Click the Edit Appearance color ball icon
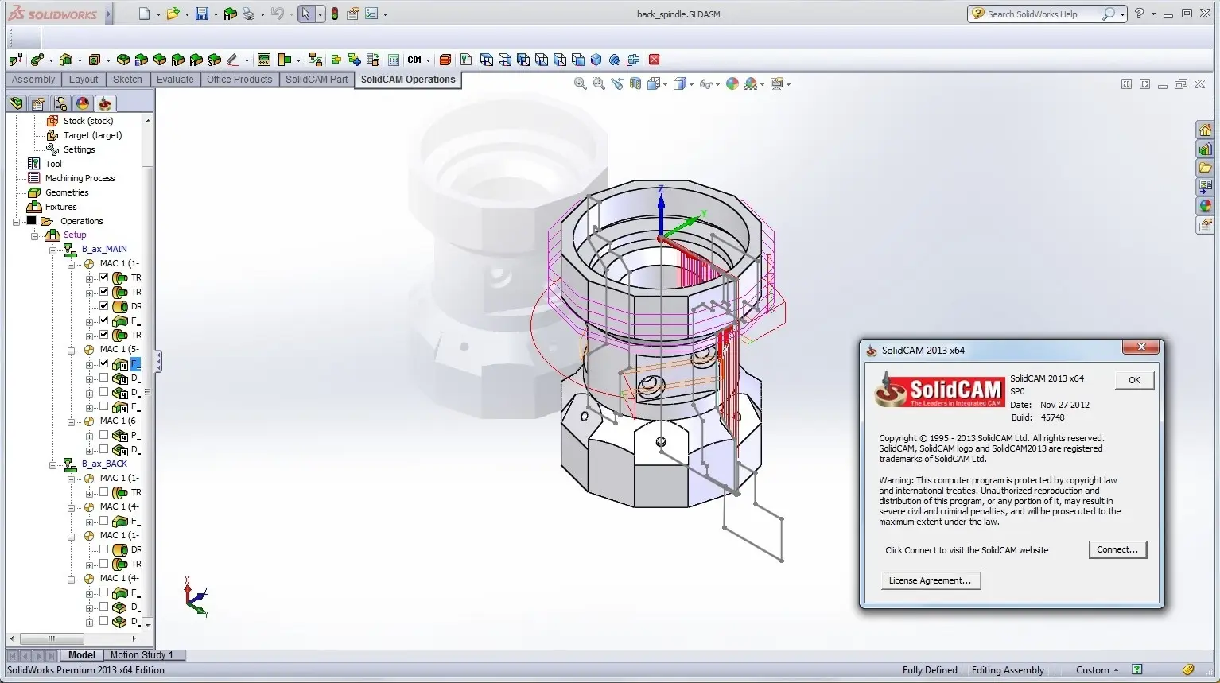The image size is (1220, 683). 732,83
